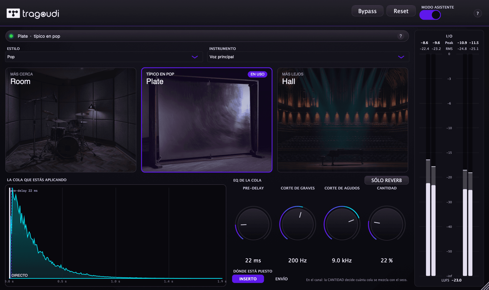Click the 22 ms pre-delay value
The image size is (489, 290).
pyautogui.click(x=253, y=260)
